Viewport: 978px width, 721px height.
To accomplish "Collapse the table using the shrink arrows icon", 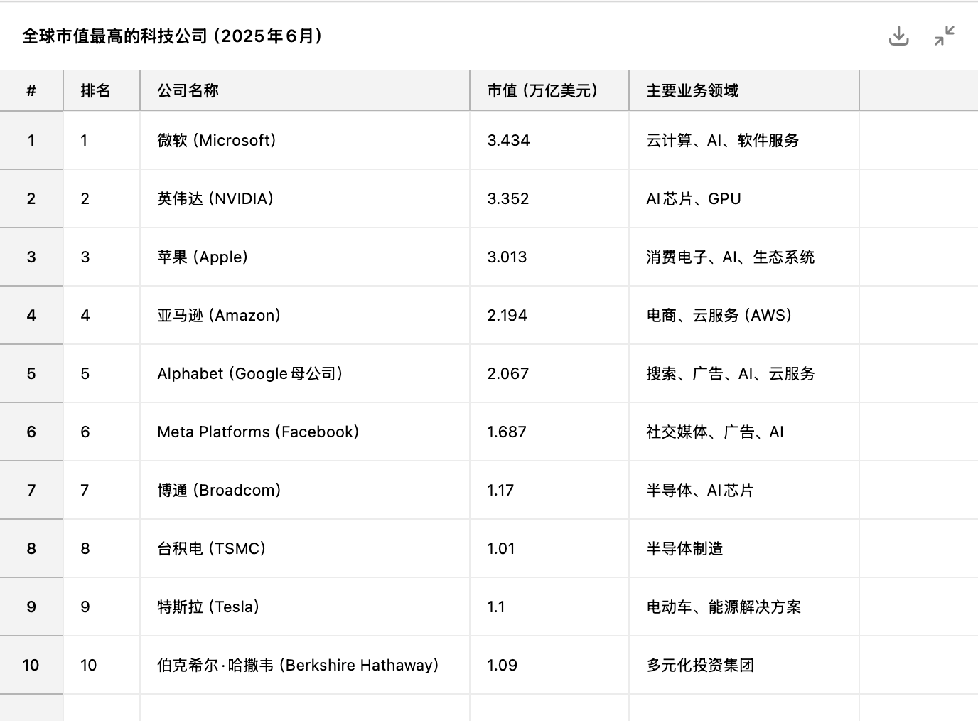I will point(945,36).
